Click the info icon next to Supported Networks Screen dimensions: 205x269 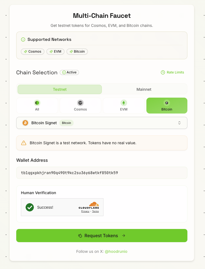[23, 39]
